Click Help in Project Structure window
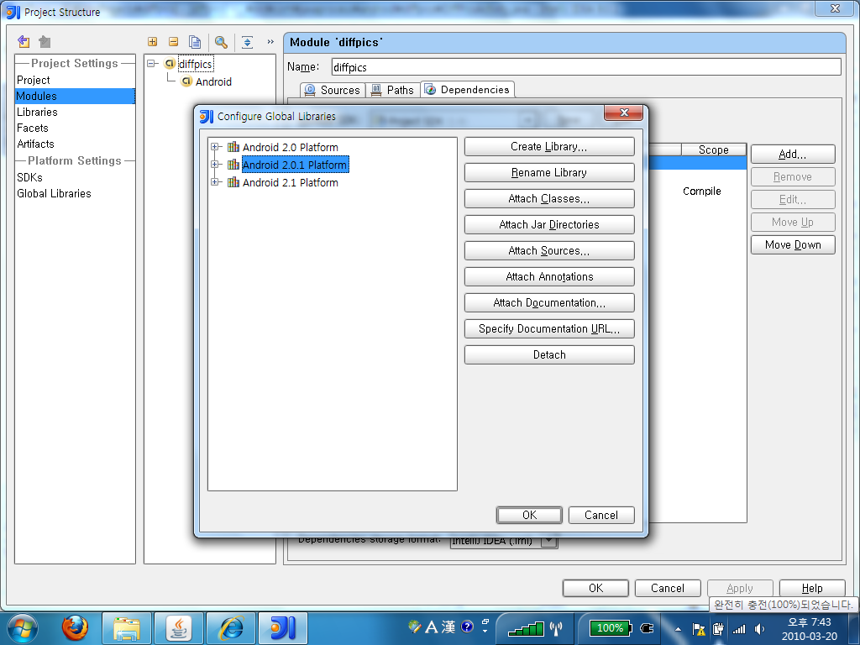This screenshot has width=860, height=645. (812, 588)
